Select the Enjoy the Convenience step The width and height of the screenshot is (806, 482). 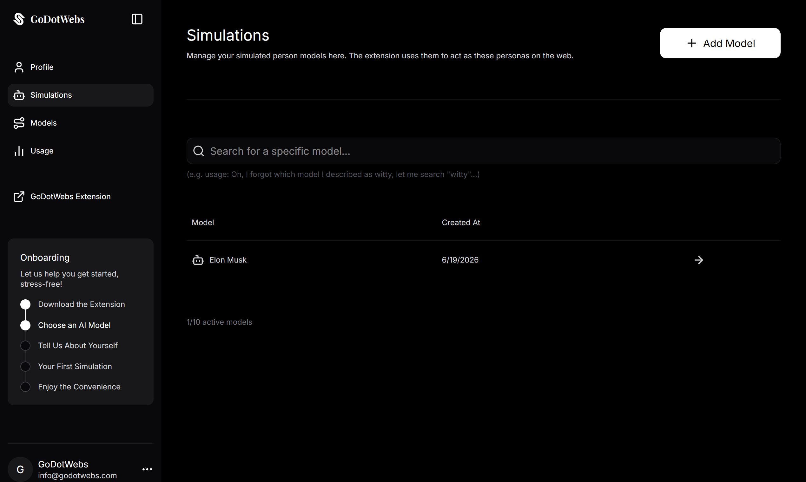click(x=79, y=387)
